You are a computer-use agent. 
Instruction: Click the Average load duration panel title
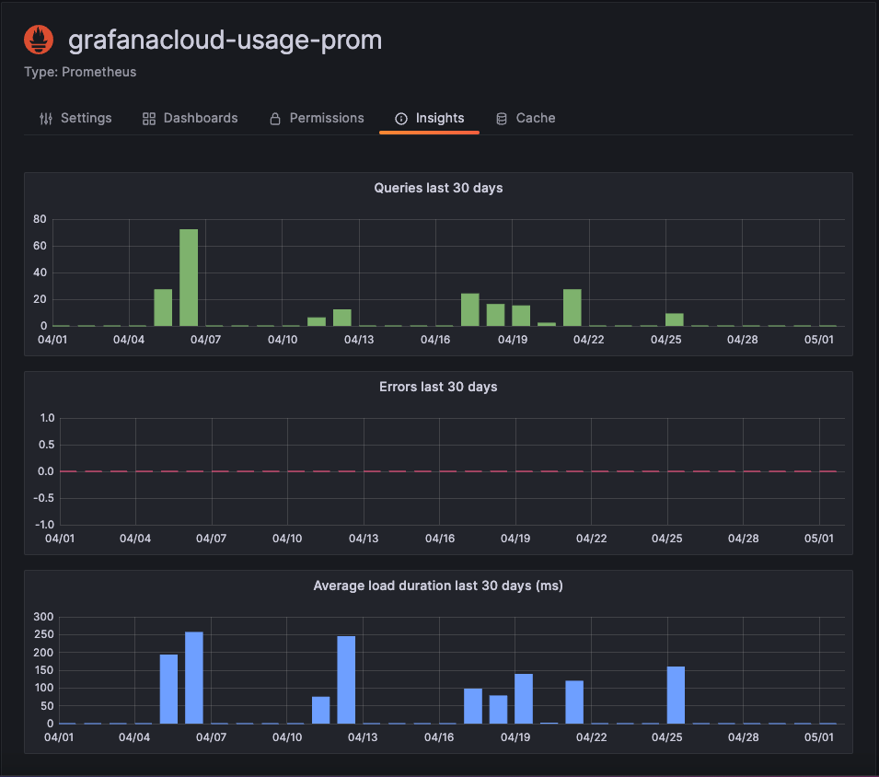coord(438,586)
